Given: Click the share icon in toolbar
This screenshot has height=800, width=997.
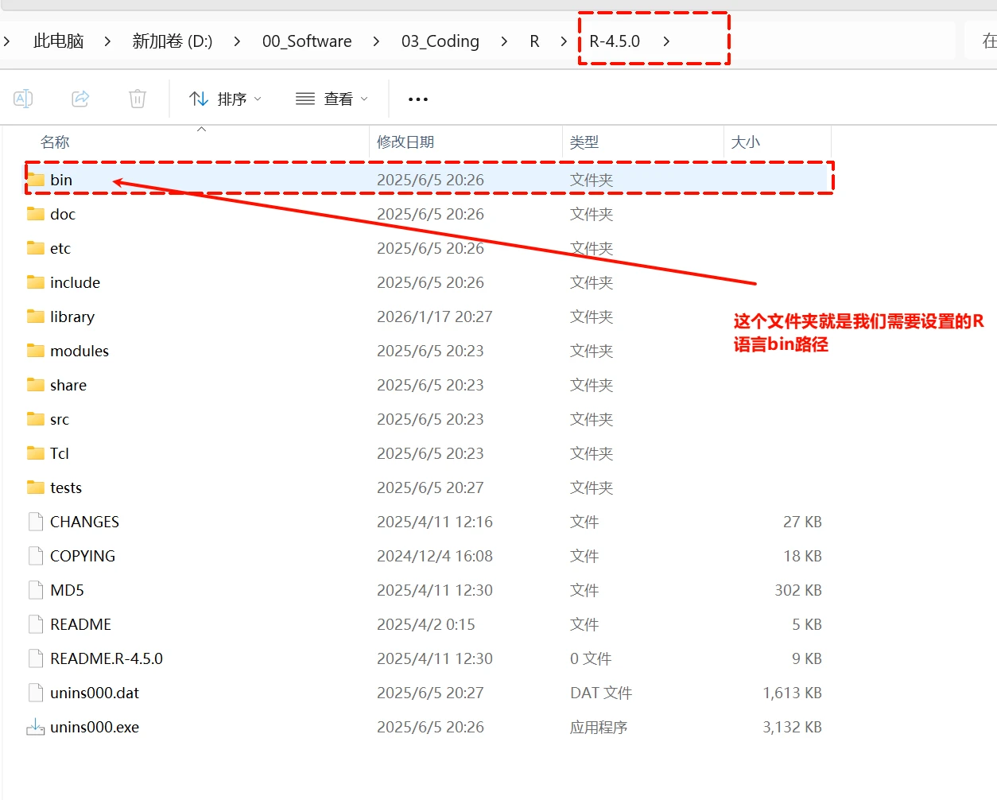Looking at the screenshot, I should [80, 99].
